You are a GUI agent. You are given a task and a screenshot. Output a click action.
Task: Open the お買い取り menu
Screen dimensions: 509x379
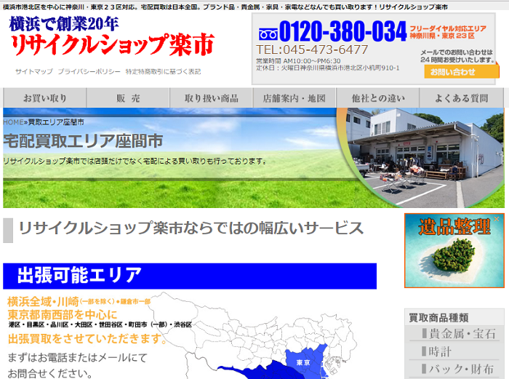45,97
